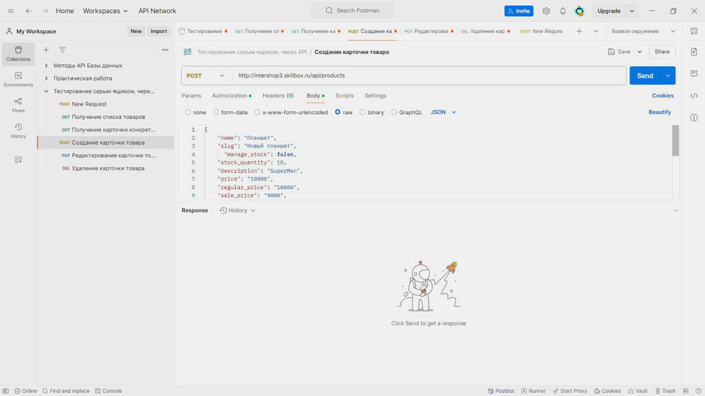Select the form-data body type
The width and height of the screenshot is (705, 396).
coord(216,112)
